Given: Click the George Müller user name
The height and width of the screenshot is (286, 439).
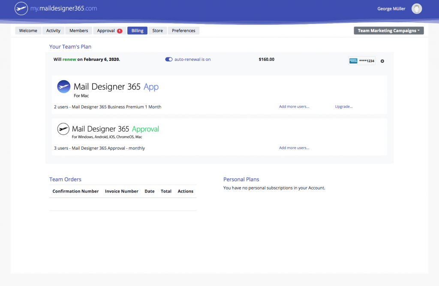Looking at the screenshot, I should point(391,9).
